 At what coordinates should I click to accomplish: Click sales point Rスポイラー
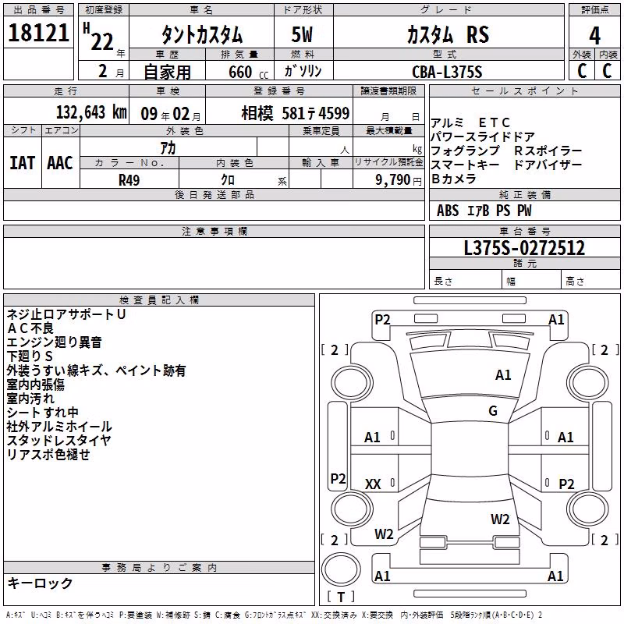click(548, 151)
